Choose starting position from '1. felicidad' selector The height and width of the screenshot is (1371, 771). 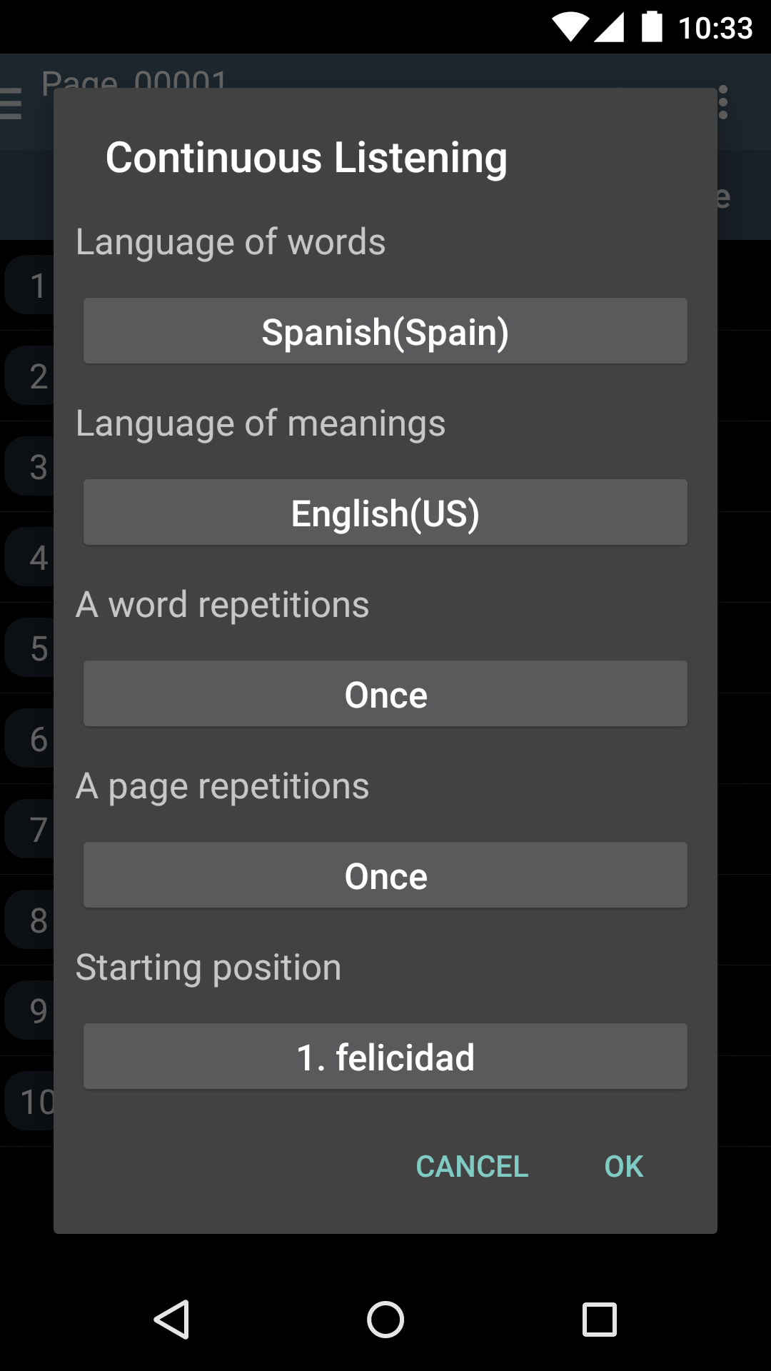[x=385, y=1057]
